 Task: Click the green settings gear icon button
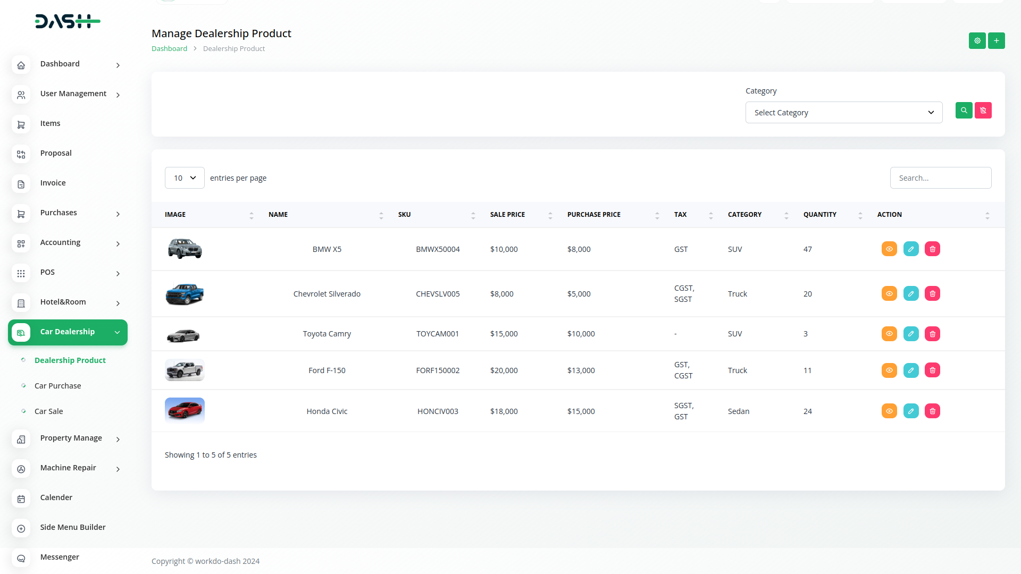click(977, 40)
